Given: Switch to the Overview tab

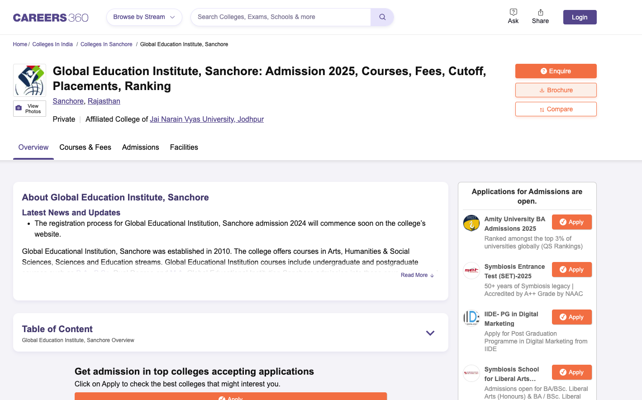Looking at the screenshot, I should pyautogui.click(x=33, y=148).
